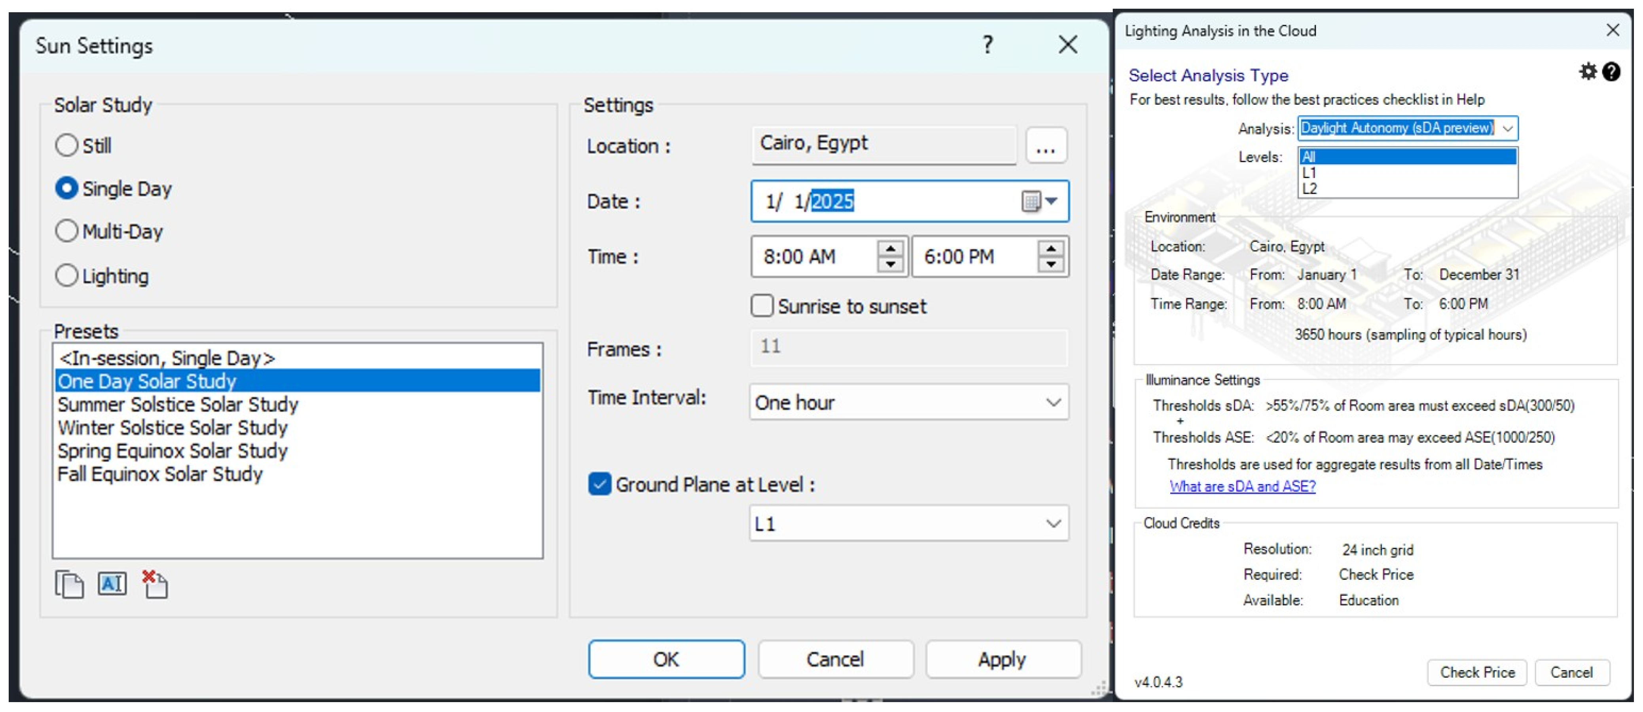Open the Ground Plane level L1 dropdown
The image size is (1643, 712).
tap(1053, 524)
